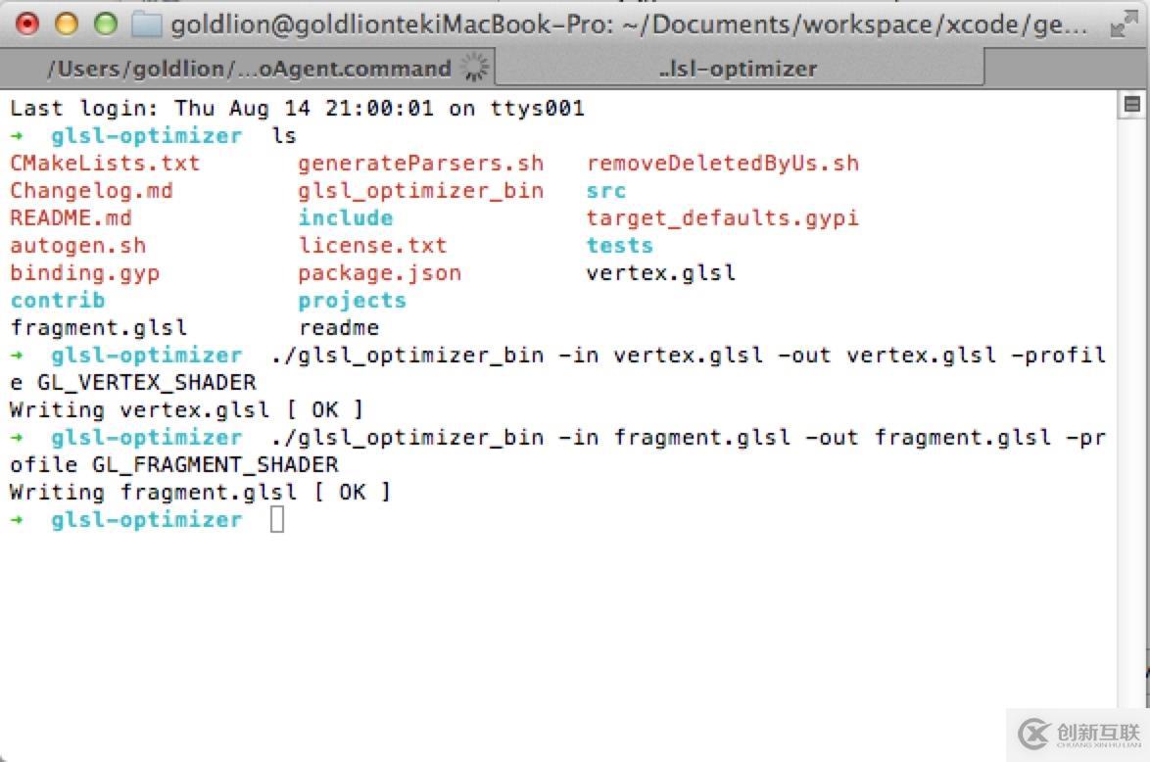Click target_defaults.gypi in the ls output

722,218
